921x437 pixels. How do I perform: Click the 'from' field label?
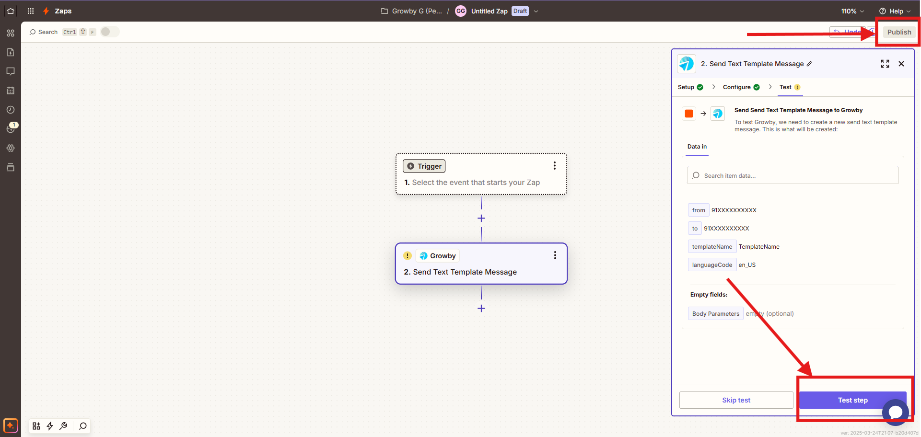click(699, 210)
